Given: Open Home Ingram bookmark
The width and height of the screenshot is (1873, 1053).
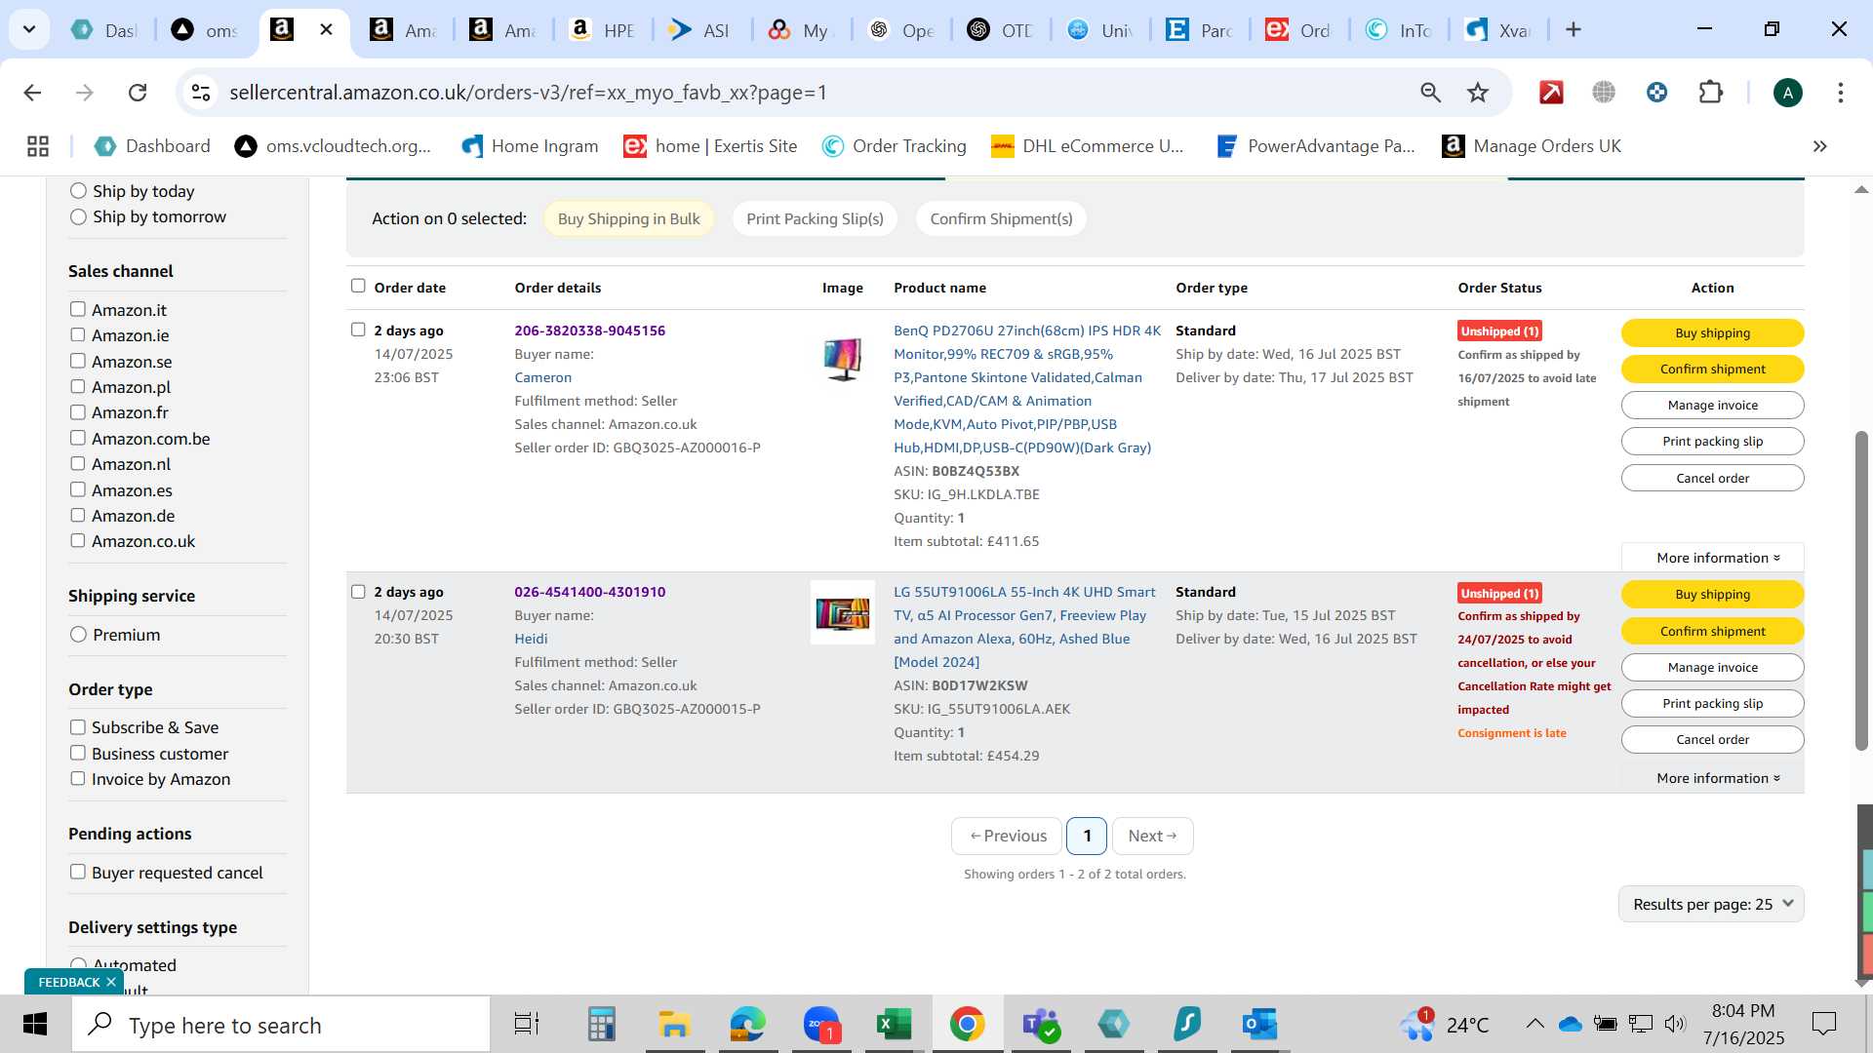Looking at the screenshot, I should (x=530, y=146).
